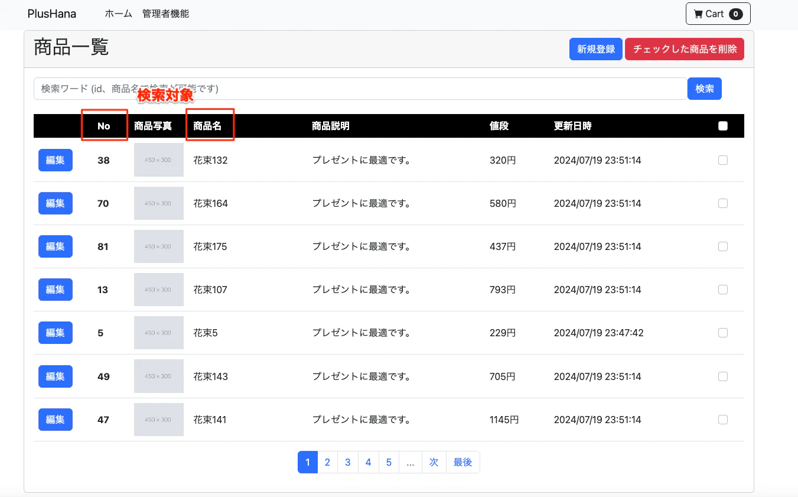Select the checkbox for 花束141
This screenshot has height=497, width=798.
[x=723, y=420]
